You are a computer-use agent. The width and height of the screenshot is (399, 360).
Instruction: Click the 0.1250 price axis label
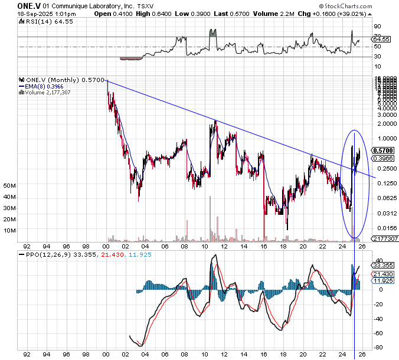click(x=387, y=184)
